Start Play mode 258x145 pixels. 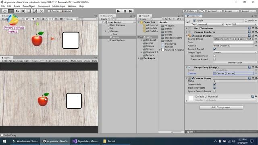point(118,11)
